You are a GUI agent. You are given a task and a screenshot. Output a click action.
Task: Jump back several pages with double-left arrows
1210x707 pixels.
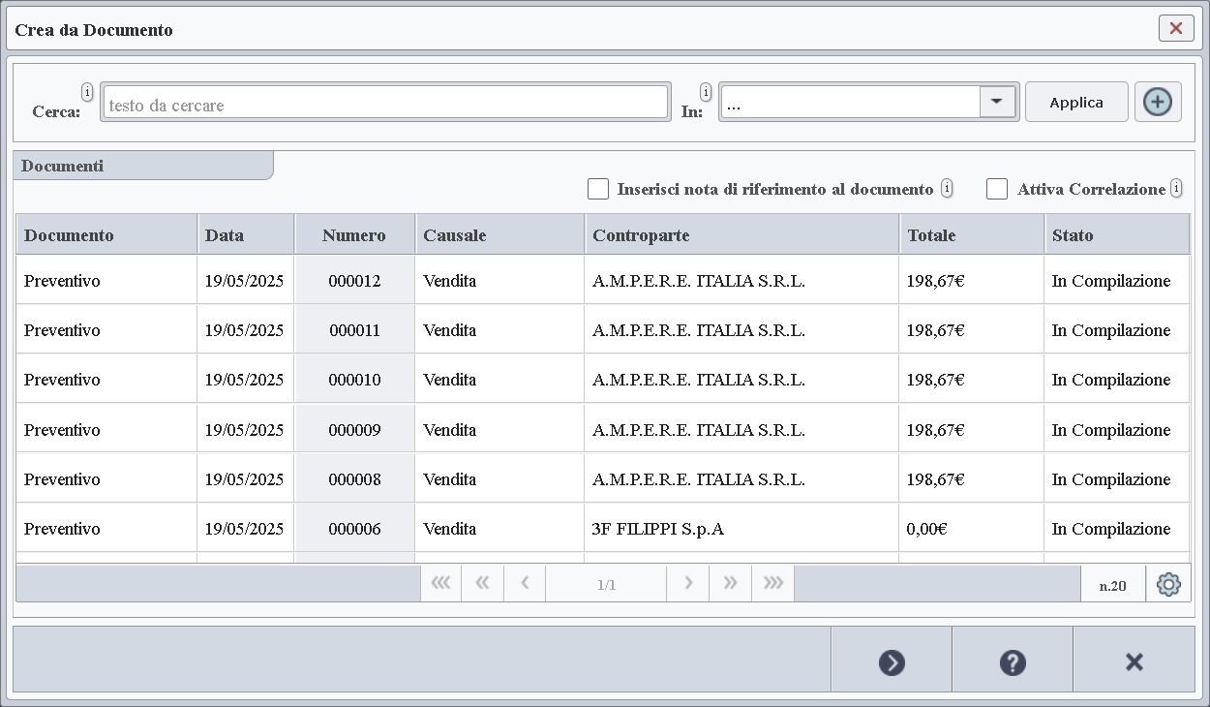(482, 583)
